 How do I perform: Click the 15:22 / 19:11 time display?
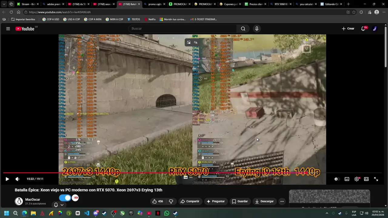[x=35, y=179]
